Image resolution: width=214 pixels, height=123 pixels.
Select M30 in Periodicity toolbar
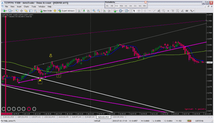tap(121, 6)
